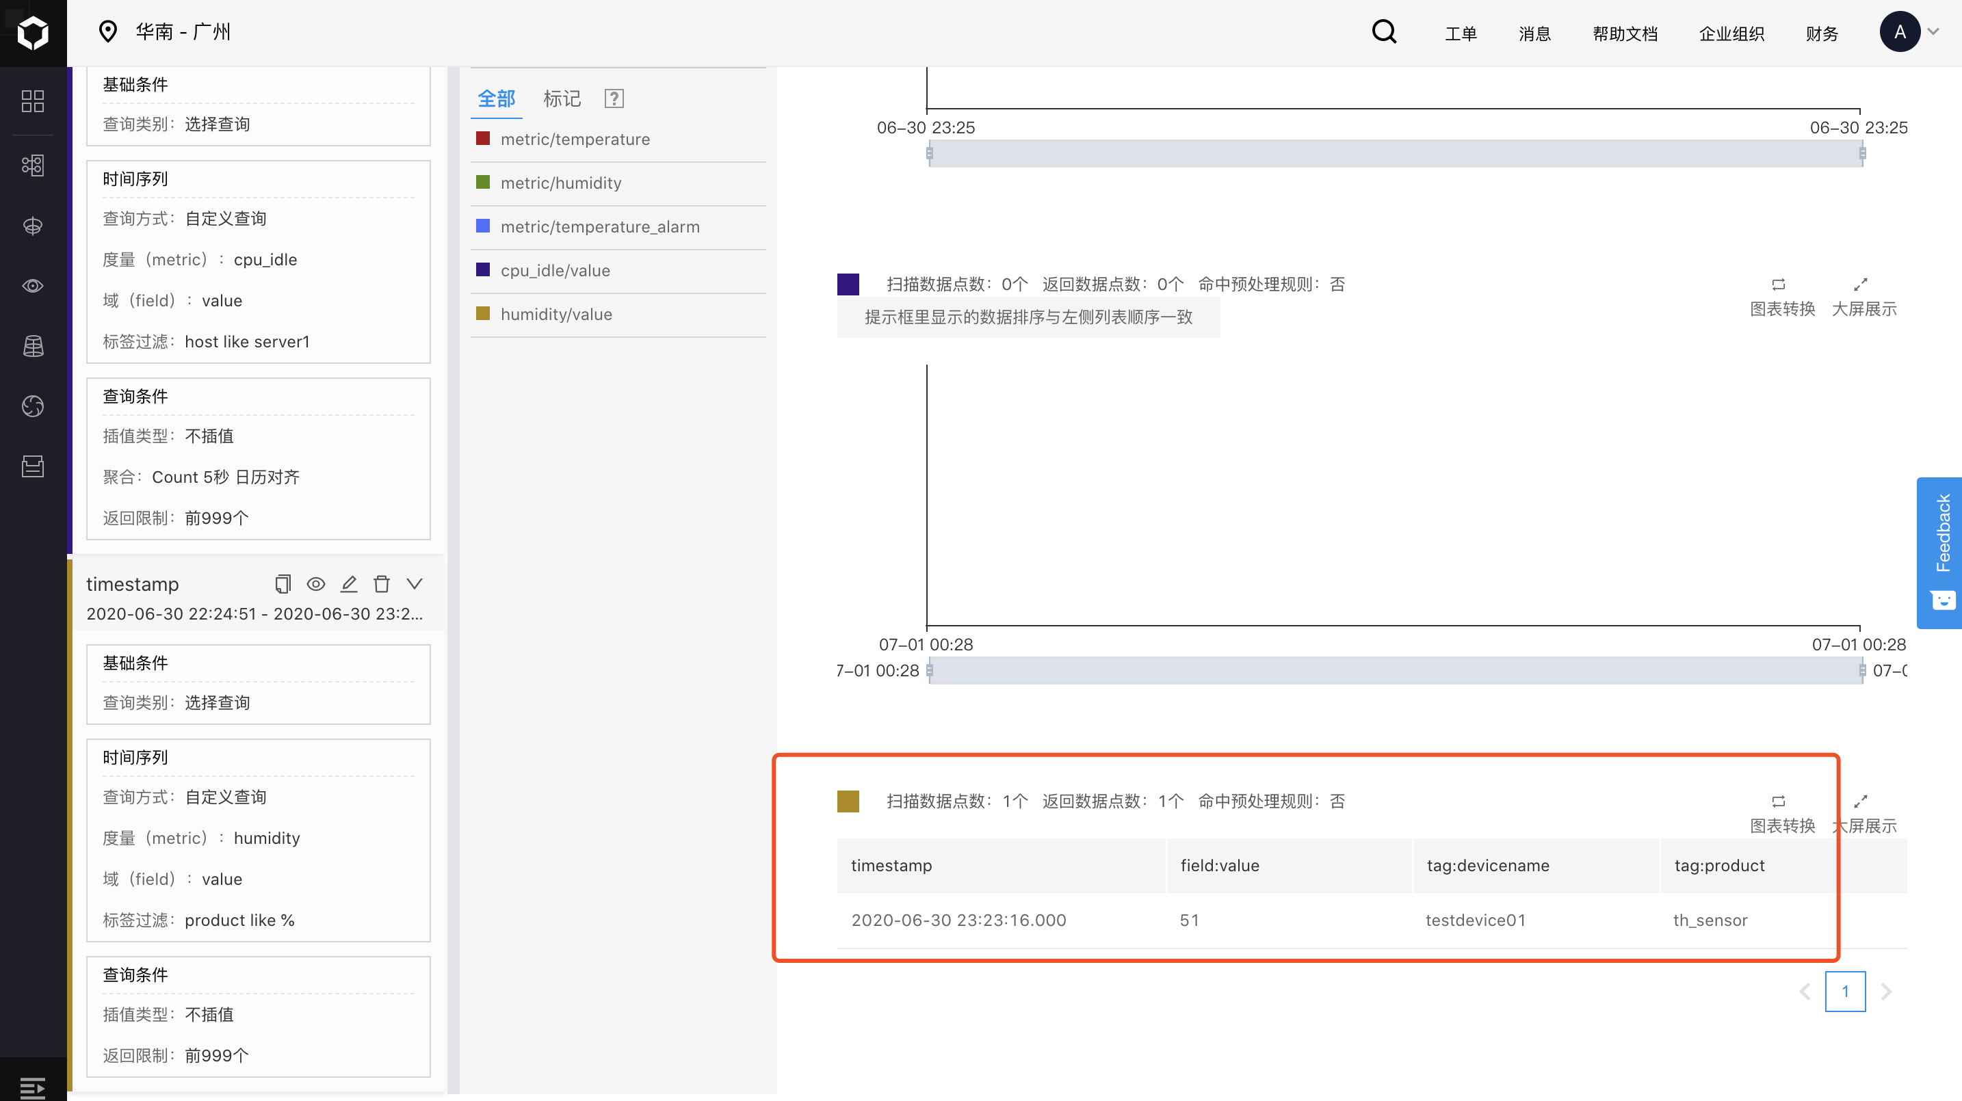Click right handle of 07-01 range slider
Image resolution: width=1962 pixels, height=1101 pixels.
(x=1861, y=671)
